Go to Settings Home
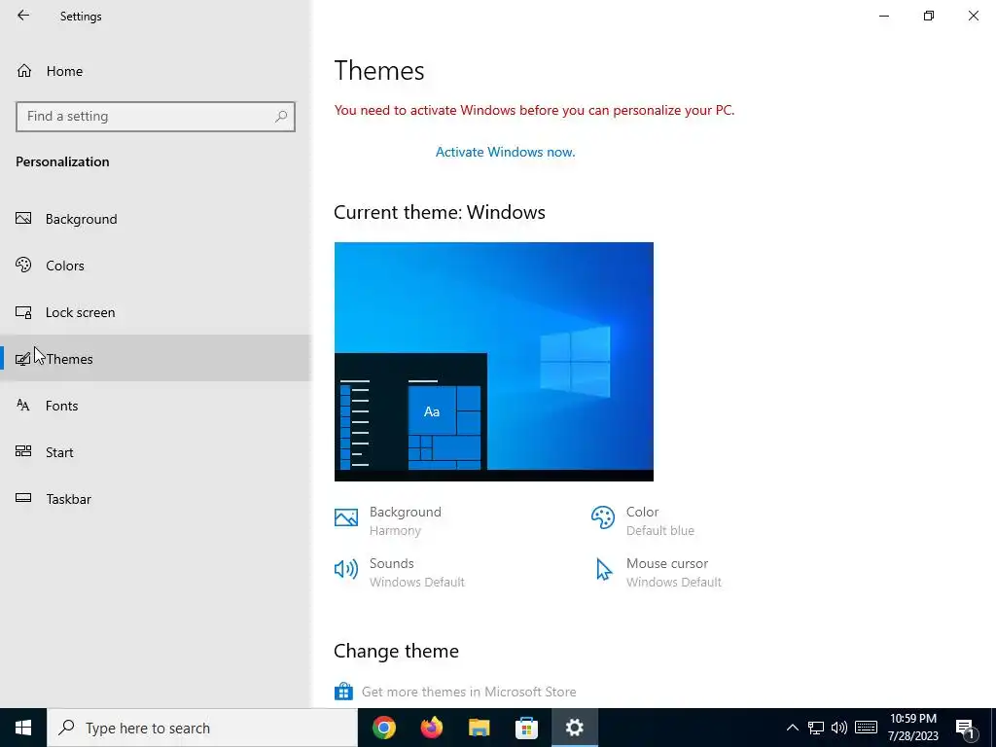 click(156, 70)
